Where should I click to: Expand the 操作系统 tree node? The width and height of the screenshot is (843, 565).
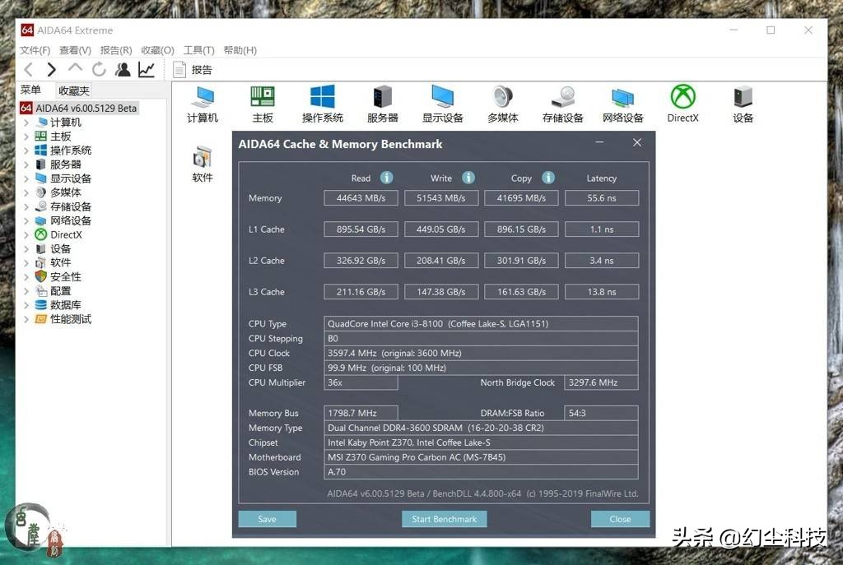pyautogui.click(x=26, y=151)
